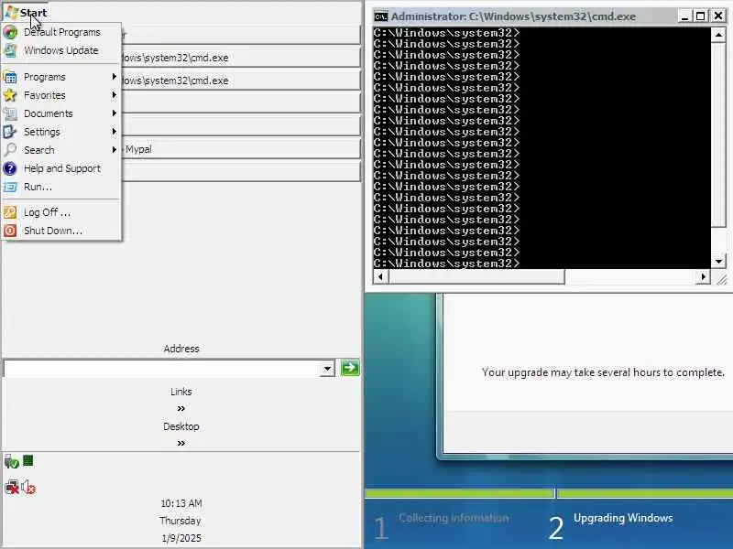This screenshot has width=733, height=549.
Task: Expand the Desktop toolbar chevron
Action: 181,443
